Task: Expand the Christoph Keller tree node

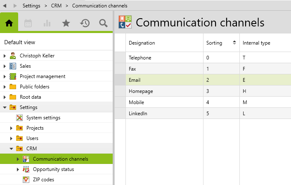Action: (x=5, y=56)
